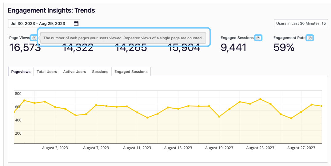Screen dimensions: 331x166
Task: Click the help icon next to Engaged Sessions
Action: [258, 38]
